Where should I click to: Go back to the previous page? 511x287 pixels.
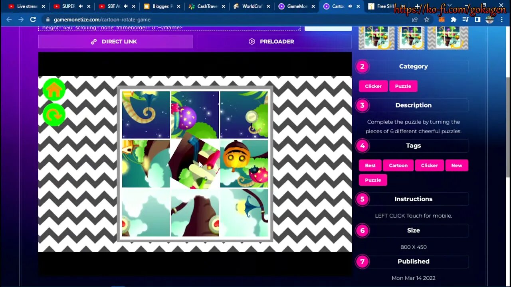point(9,20)
